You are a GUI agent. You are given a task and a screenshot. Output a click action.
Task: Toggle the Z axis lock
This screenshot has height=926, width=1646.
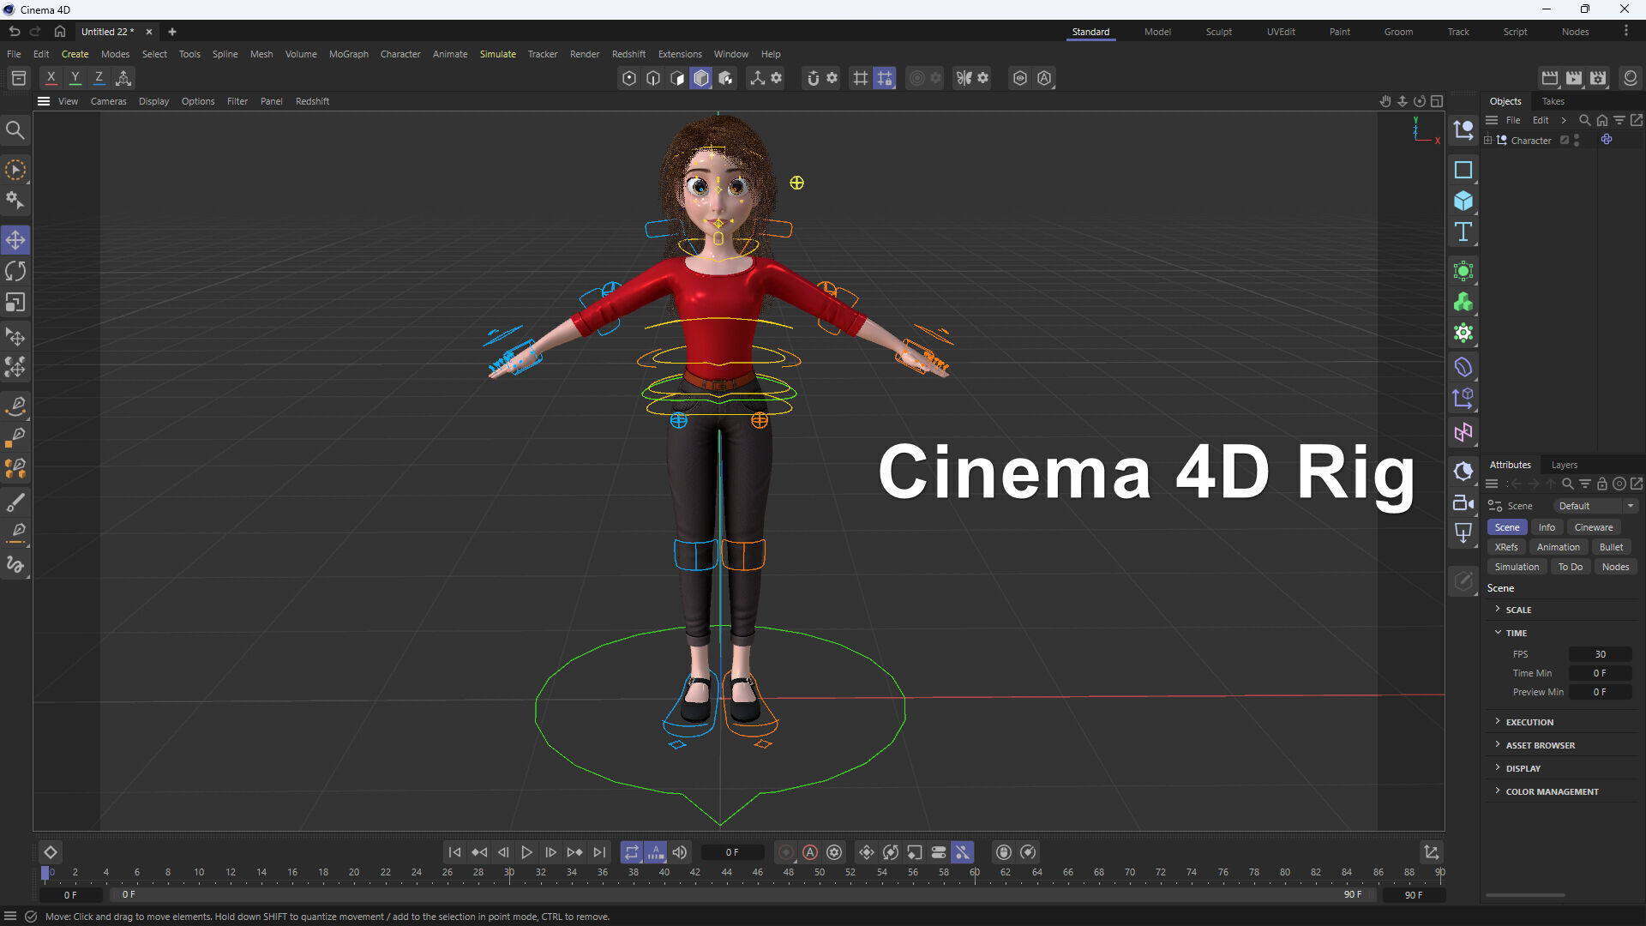(x=99, y=78)
